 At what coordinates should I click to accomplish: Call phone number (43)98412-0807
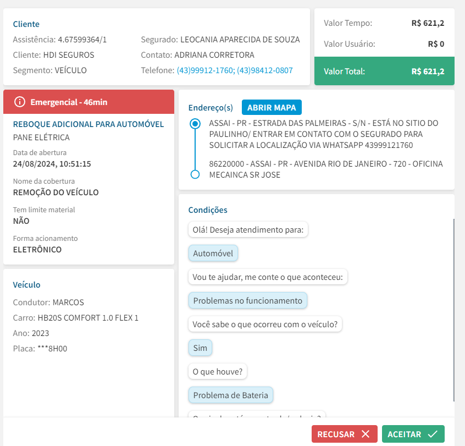click(265, 70)
